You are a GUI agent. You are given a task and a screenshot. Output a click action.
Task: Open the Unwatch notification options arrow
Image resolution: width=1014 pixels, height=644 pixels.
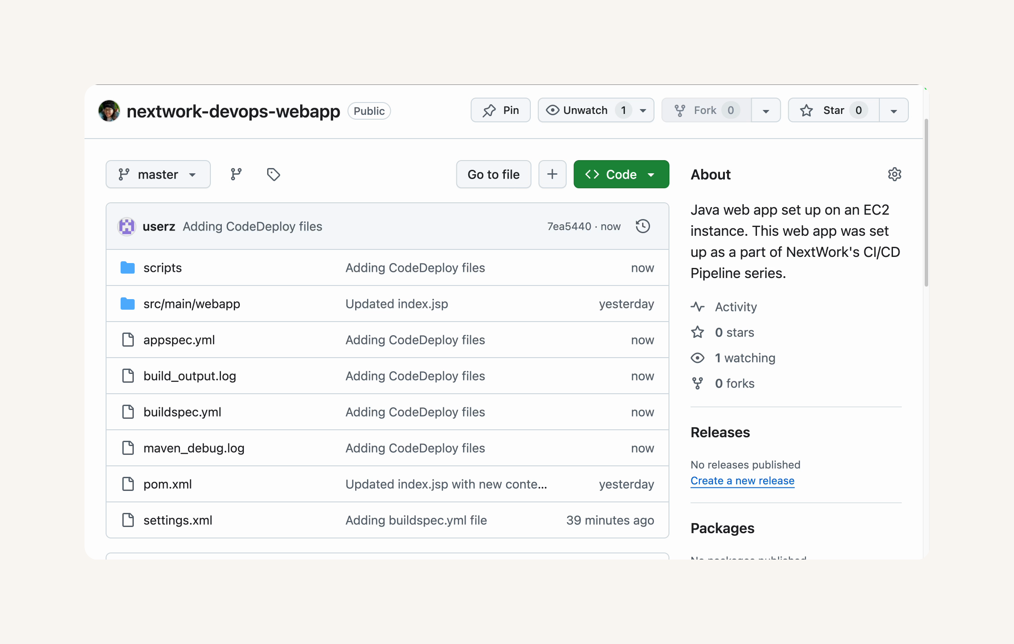click(643, 110)
